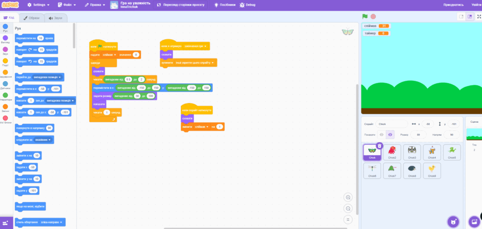
Task: Expand the випадкова позиція dropdown in перейти до
Action: (47, 77)
